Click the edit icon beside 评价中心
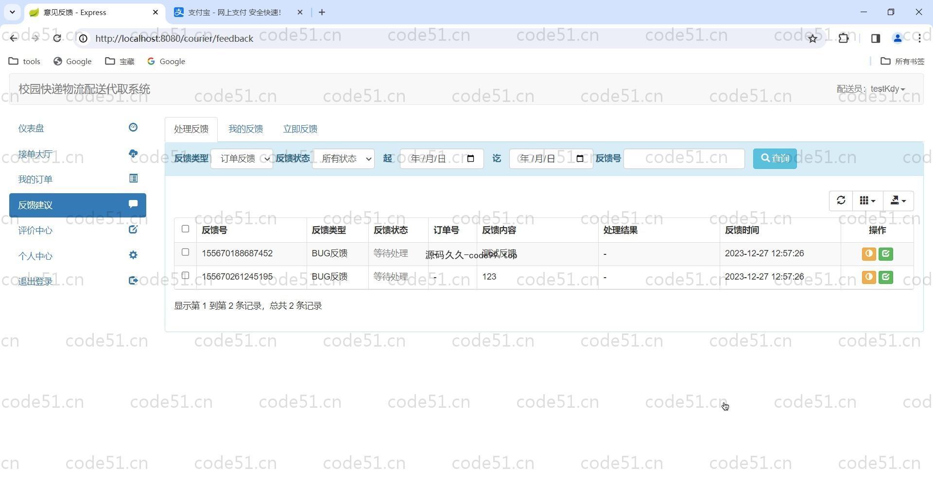Image resolution: width=933 pixels, height=500 pixels. tap(133, 230)
